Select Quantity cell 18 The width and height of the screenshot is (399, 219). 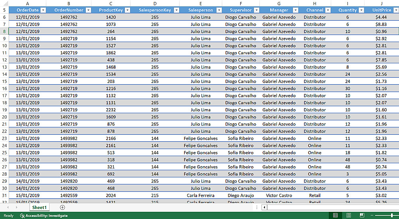coord(348,153)
